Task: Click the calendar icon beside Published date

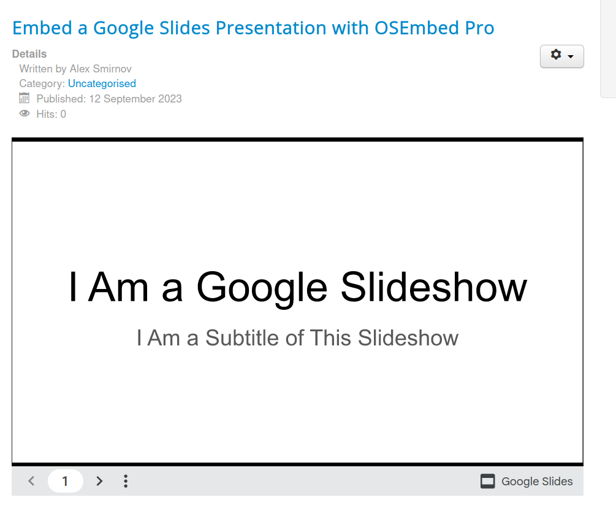Action: [25, 98]
